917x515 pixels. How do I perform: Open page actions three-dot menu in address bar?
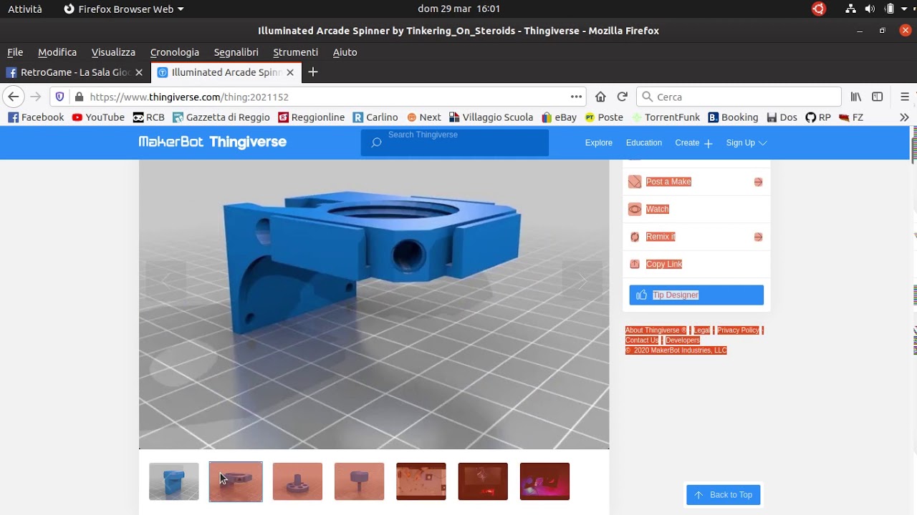576,97
